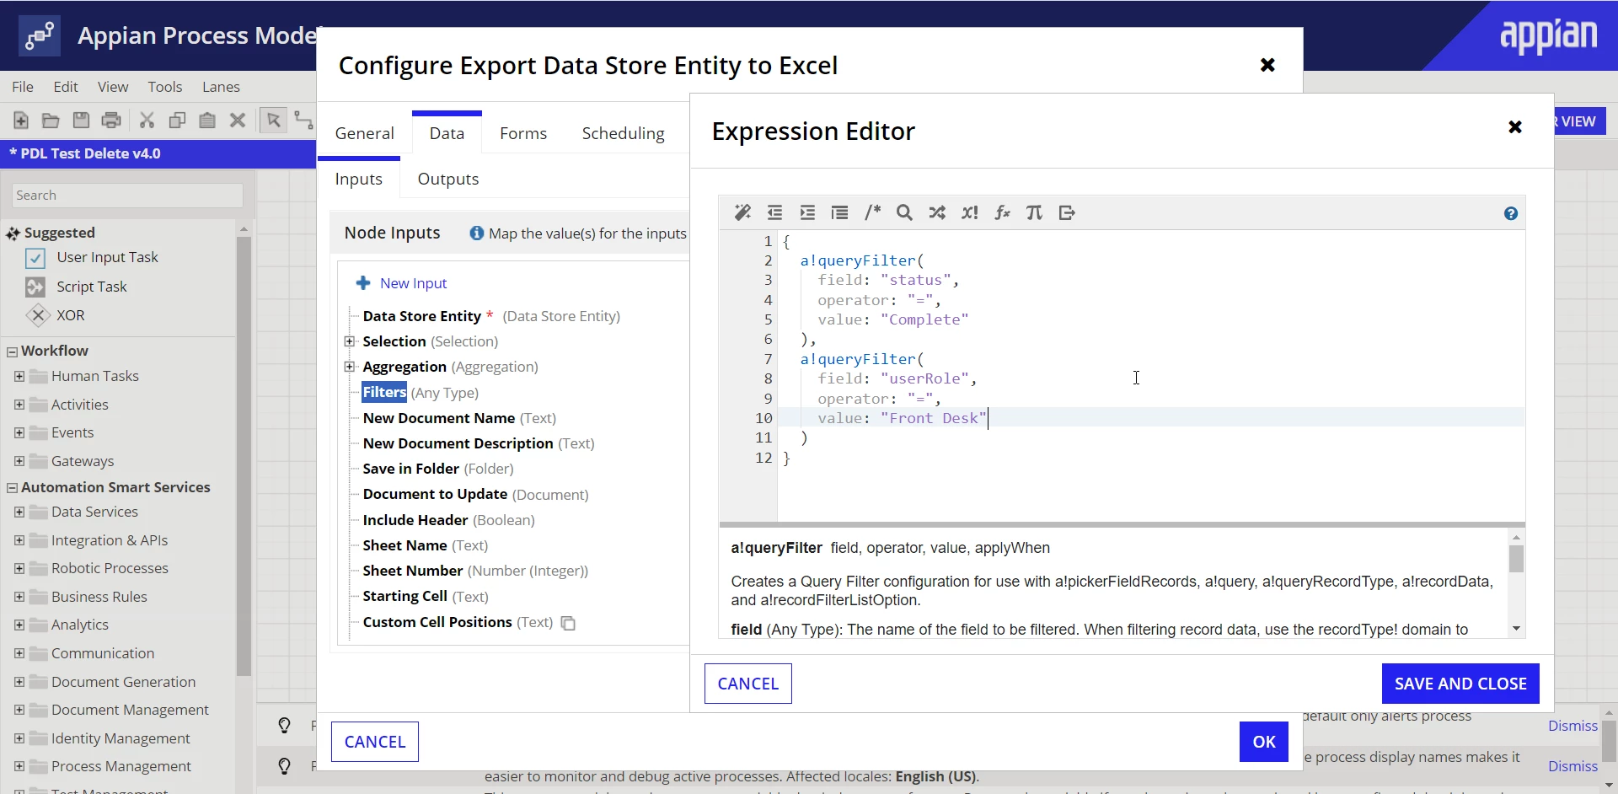Open the Lanes menu

(221, 87)
